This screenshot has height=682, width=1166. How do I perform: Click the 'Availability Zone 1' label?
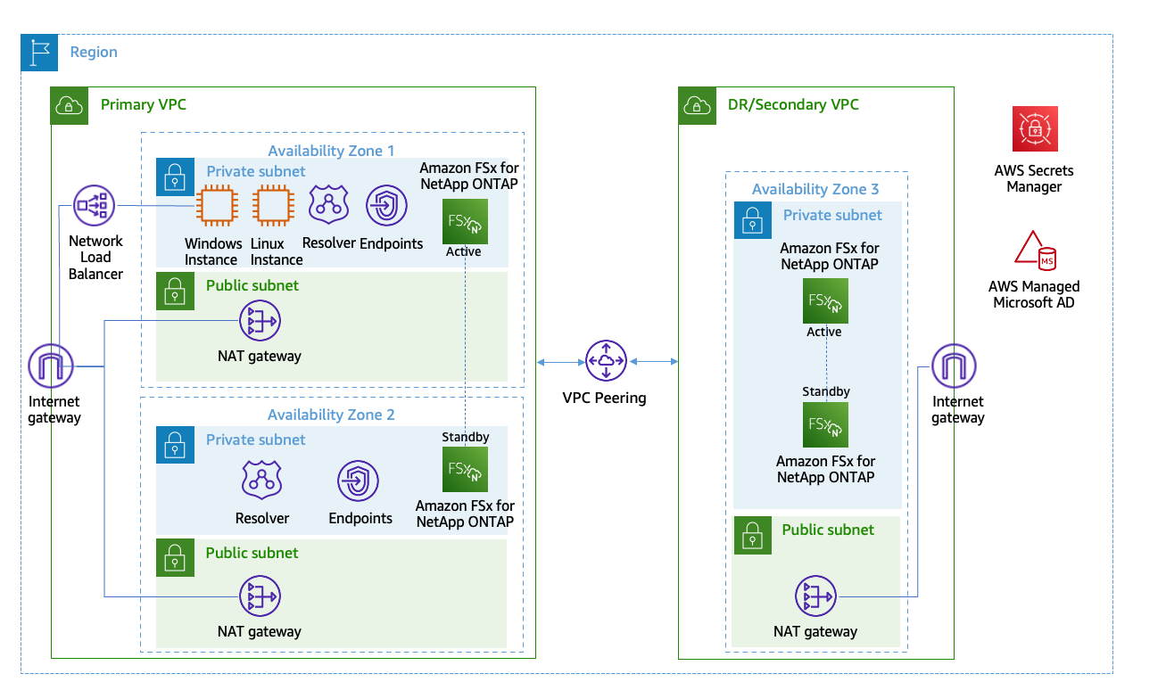pos(331,151)
